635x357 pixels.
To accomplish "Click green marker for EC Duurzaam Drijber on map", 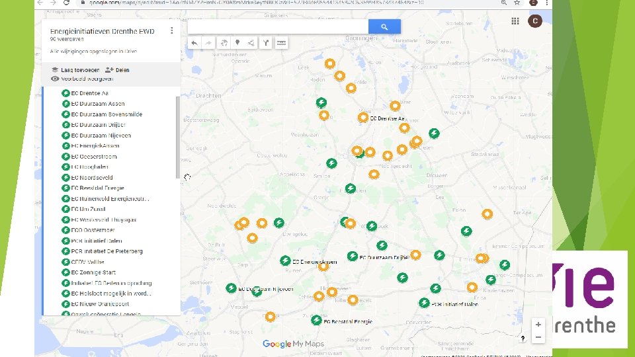I will [x=353, y=257].
